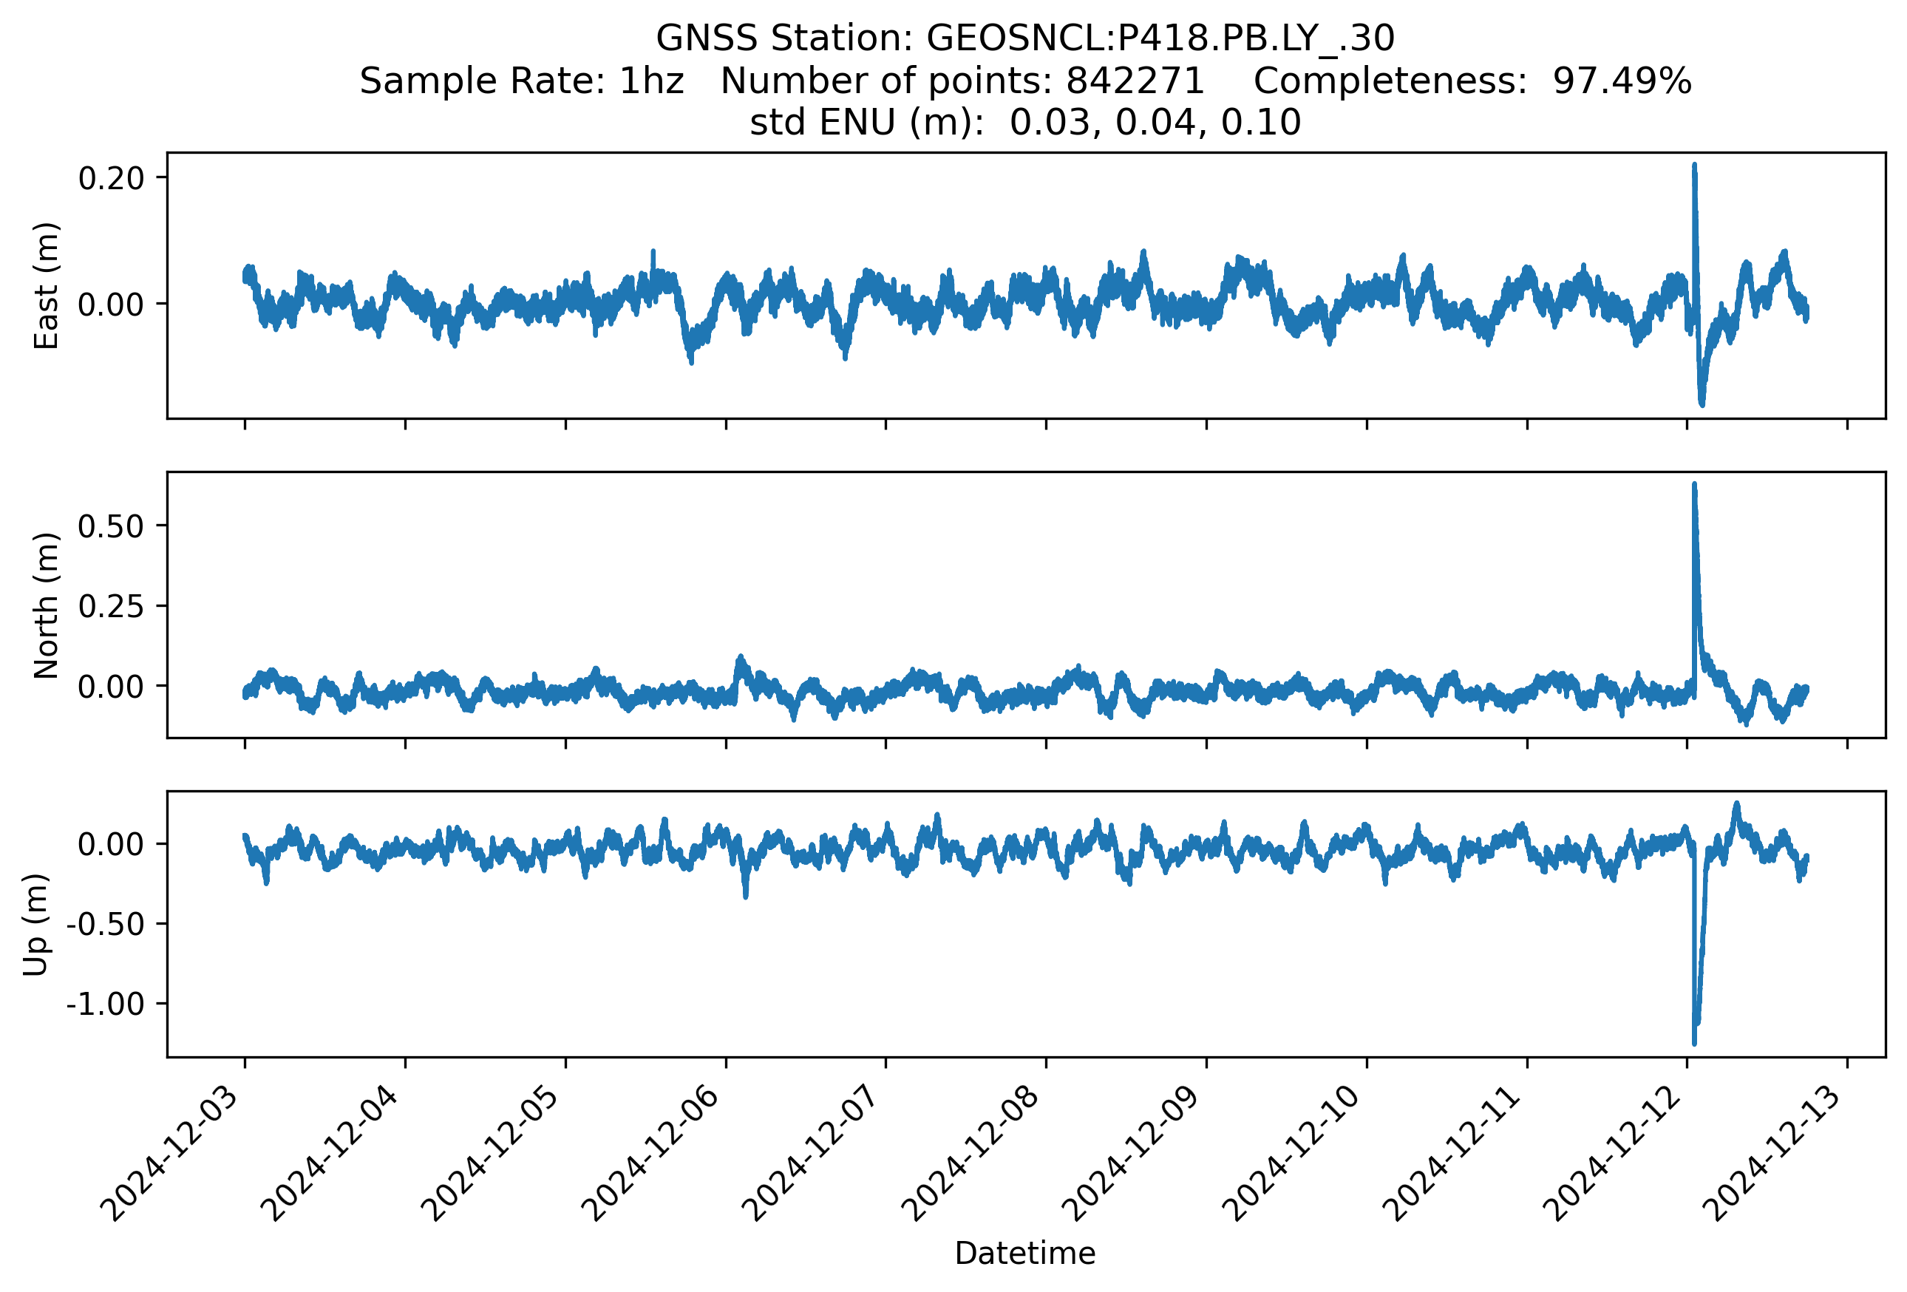Click the Up (m) axis label

tap(36, 925)
